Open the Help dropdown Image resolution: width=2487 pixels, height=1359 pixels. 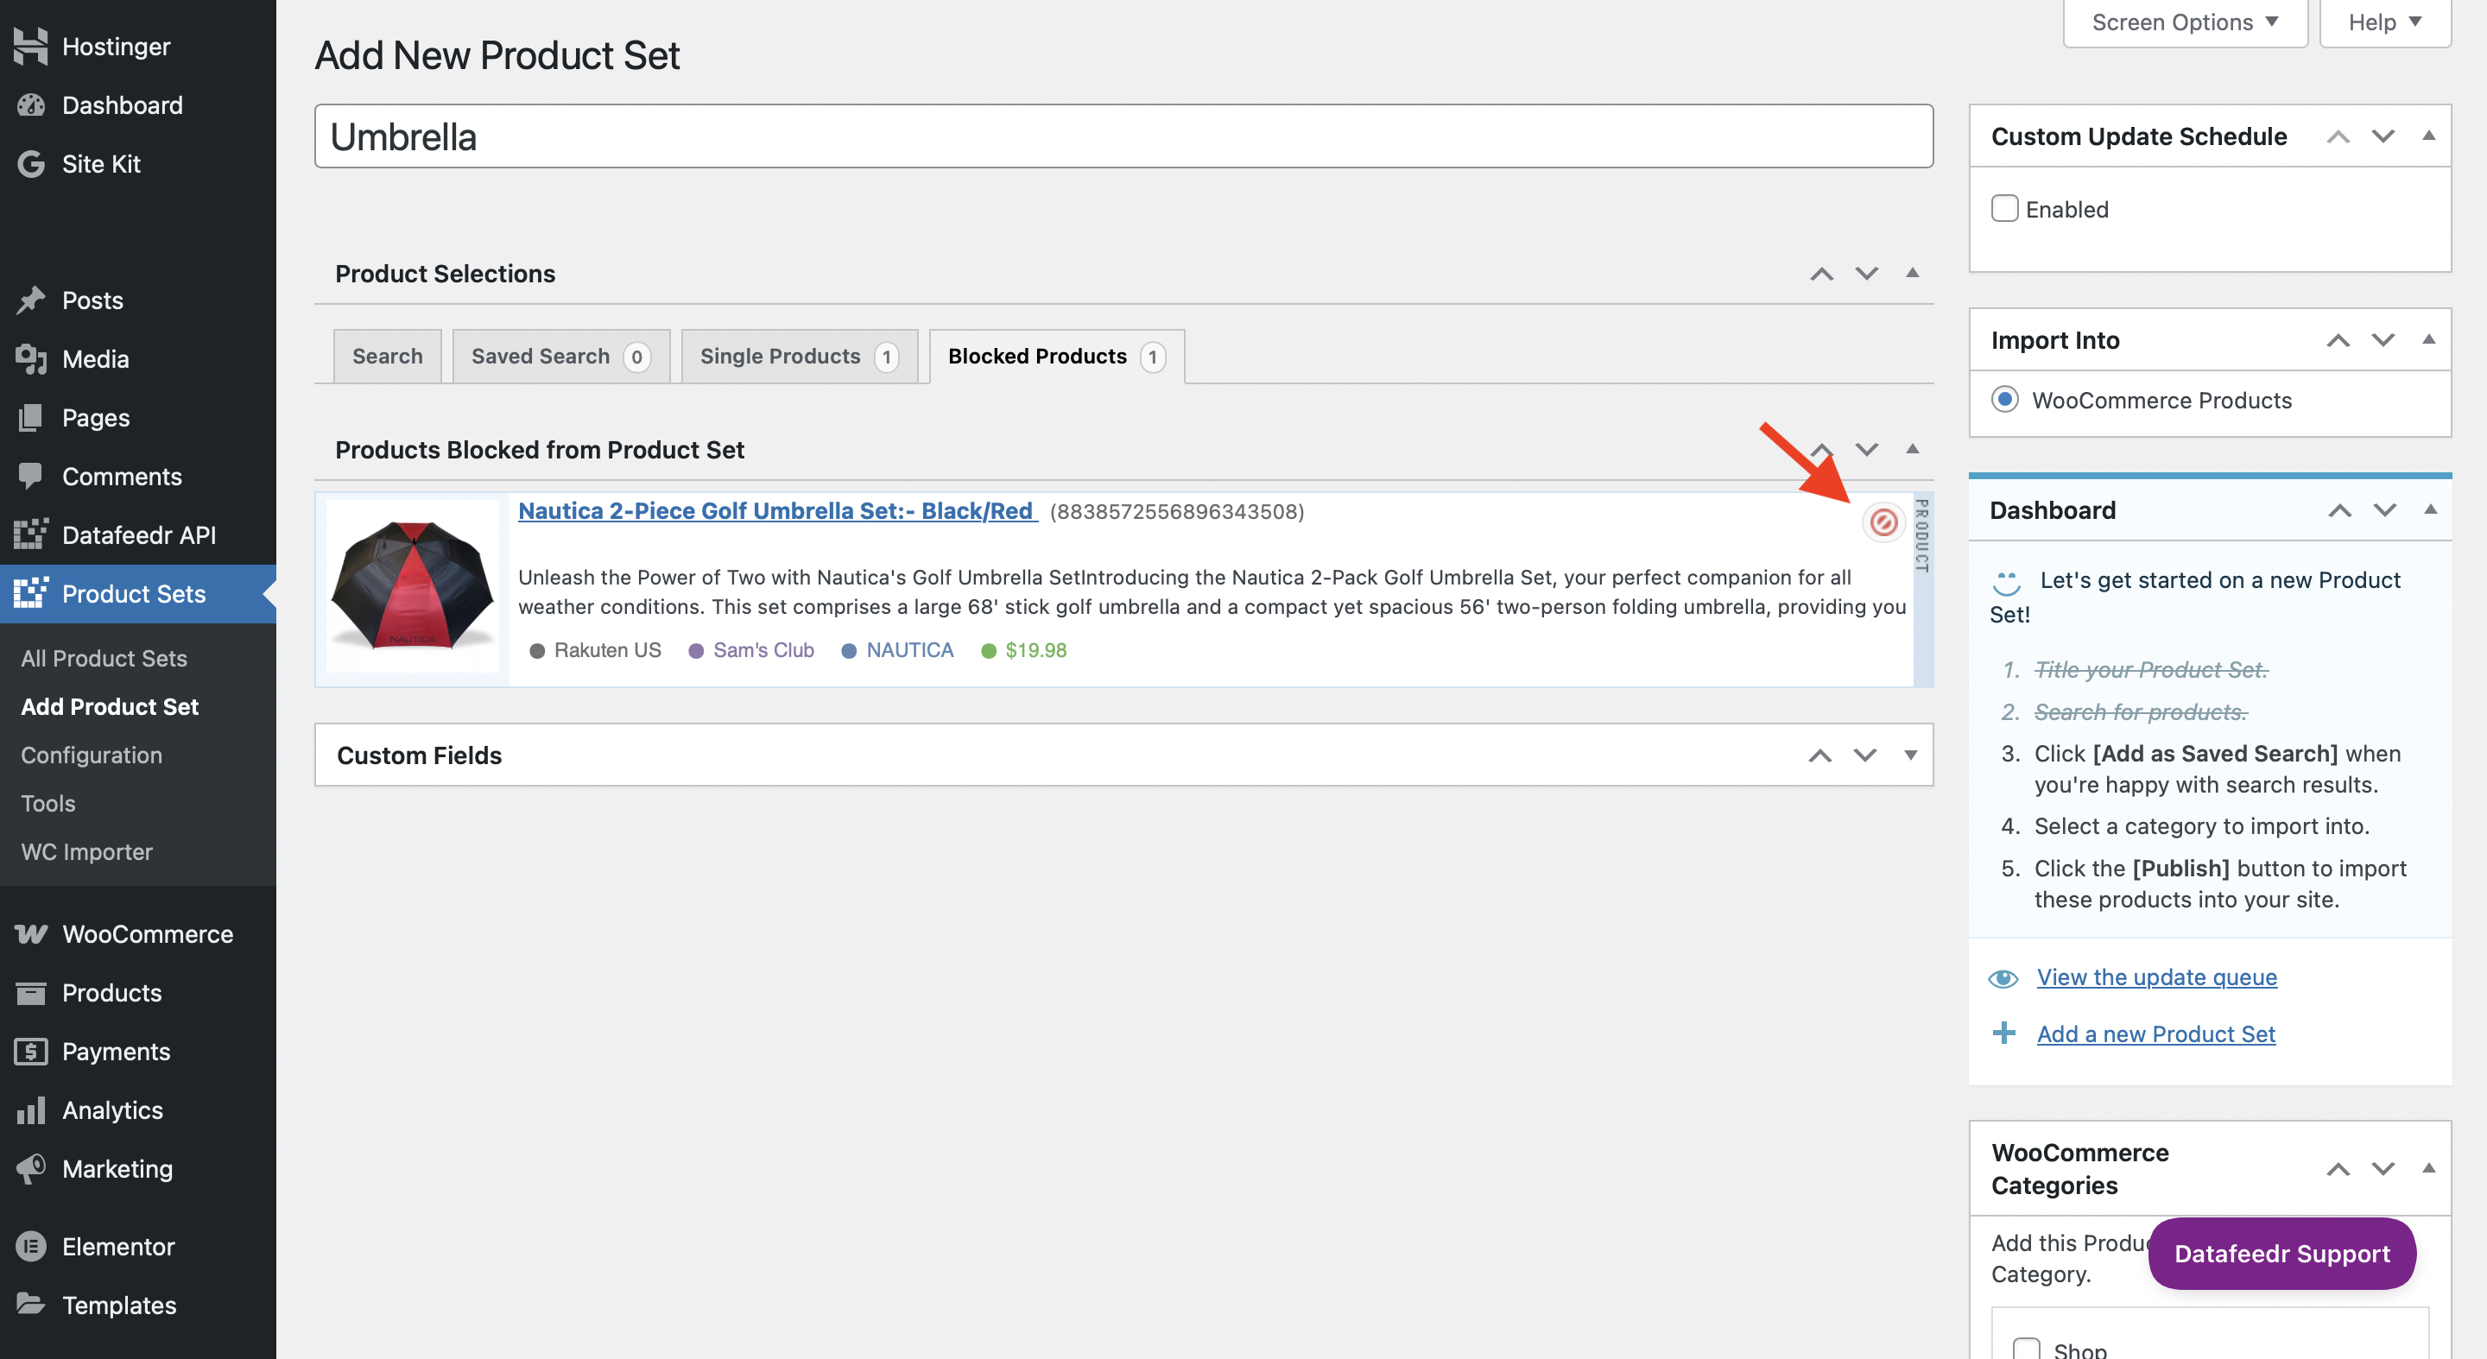(x=2384, y=22)
